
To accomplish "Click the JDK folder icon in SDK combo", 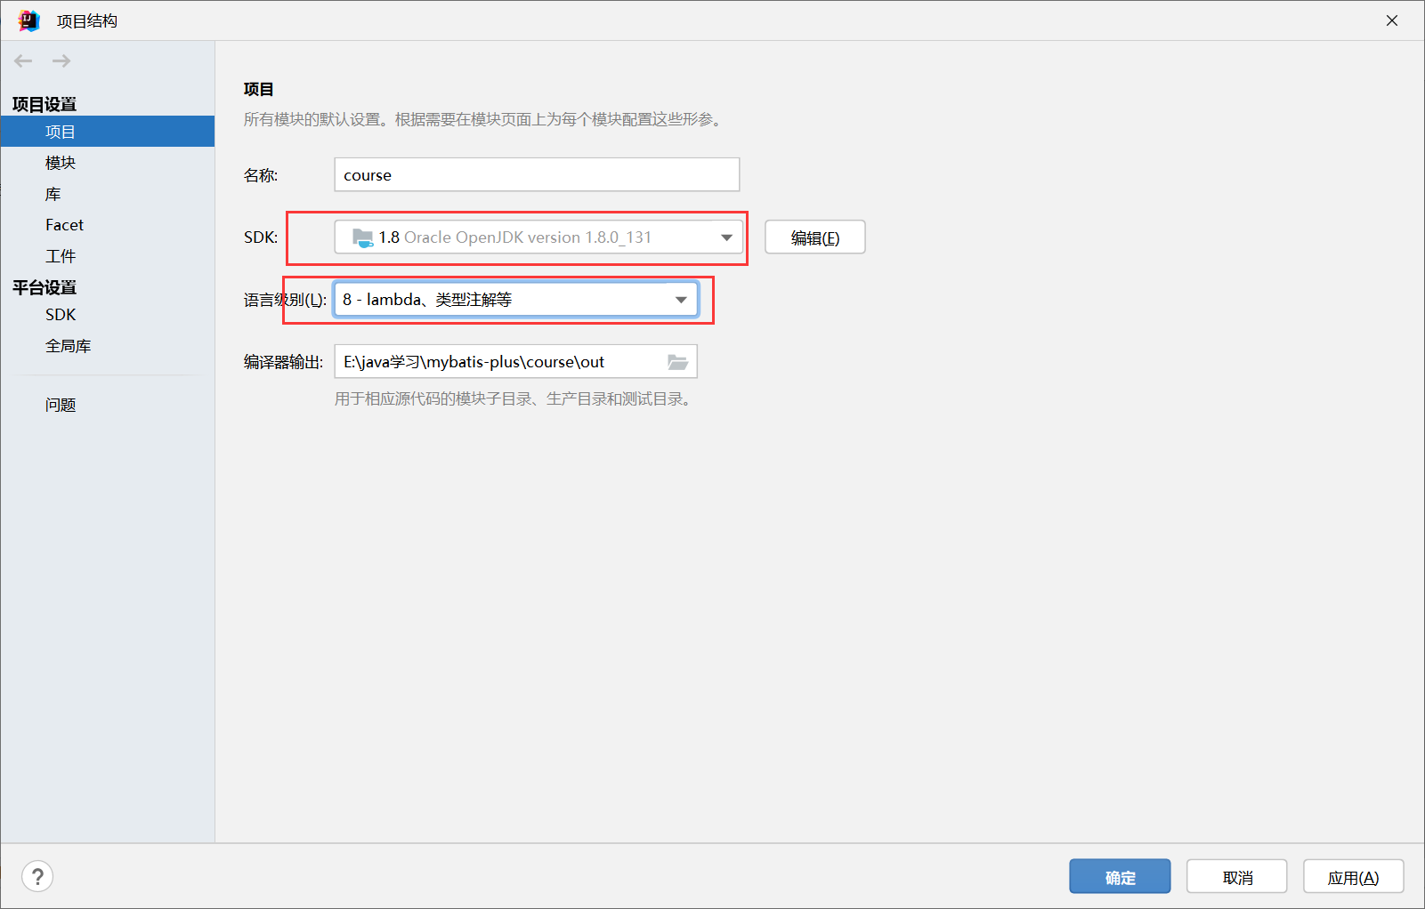I will [362, 237].
